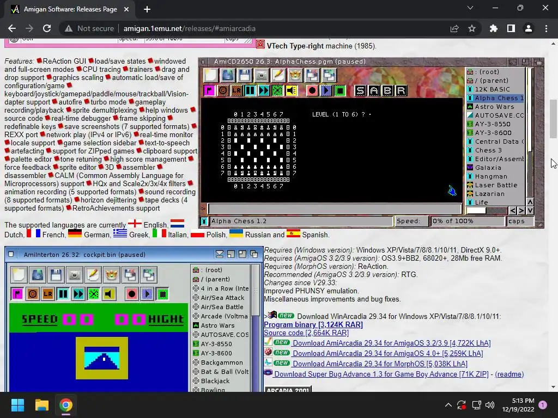Click the crown icon in AmiInterton toolbar
The image size is (558, 418).
pos(111,274)
